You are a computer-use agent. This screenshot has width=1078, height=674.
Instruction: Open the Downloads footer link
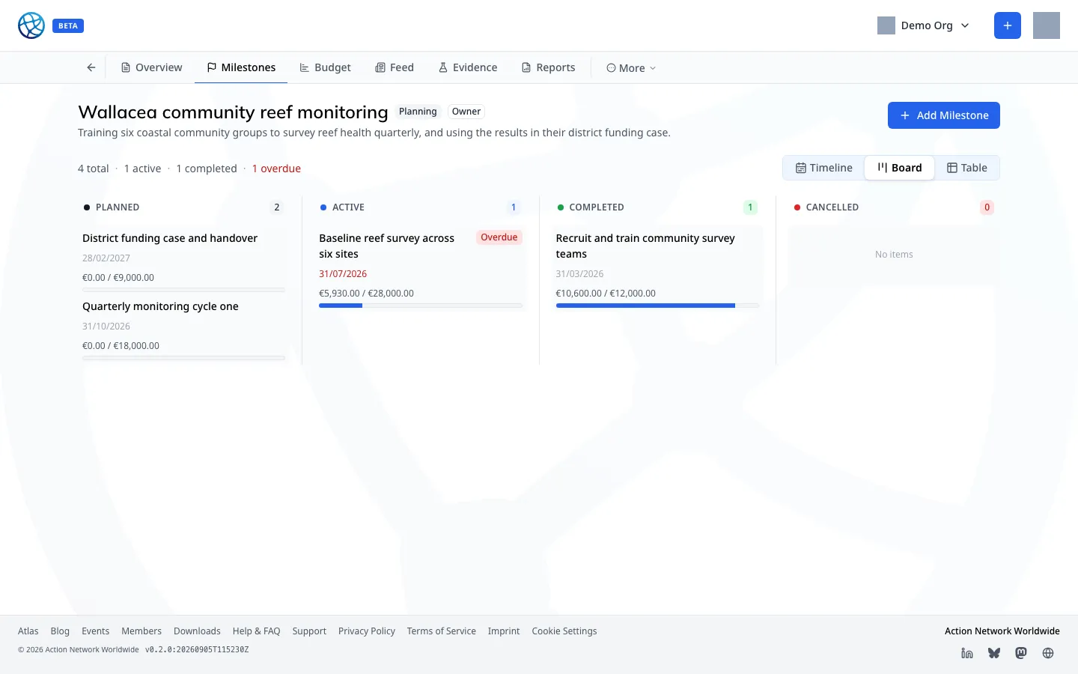point(197,631)
